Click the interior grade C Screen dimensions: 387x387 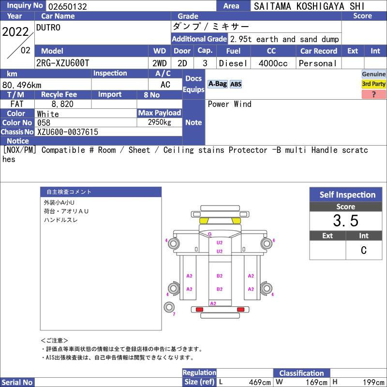point(364,250)
